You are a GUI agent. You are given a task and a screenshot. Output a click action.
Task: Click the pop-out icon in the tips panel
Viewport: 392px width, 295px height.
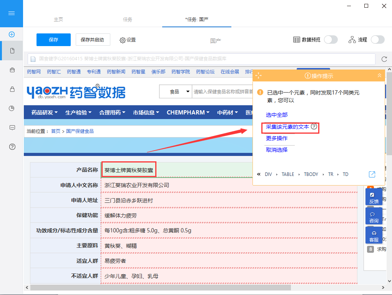(372, 174)
